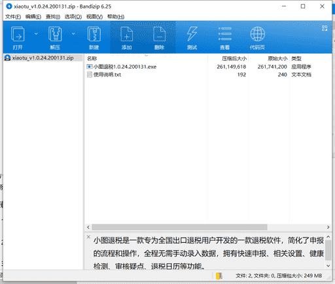Close the archive comment pane
This screenshot has width=335, height=284.
[88, 237]
